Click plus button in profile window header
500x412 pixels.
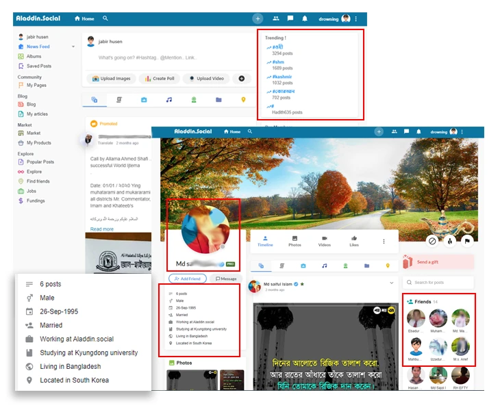click(379, 131)
